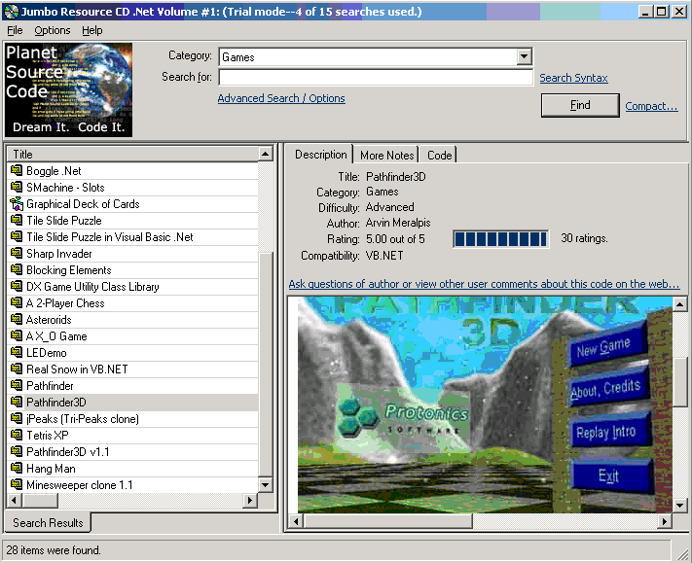This screenshot has height=563, width=692.
Task: Click the 30 ratings text
Action: click(x=584, y=238)
